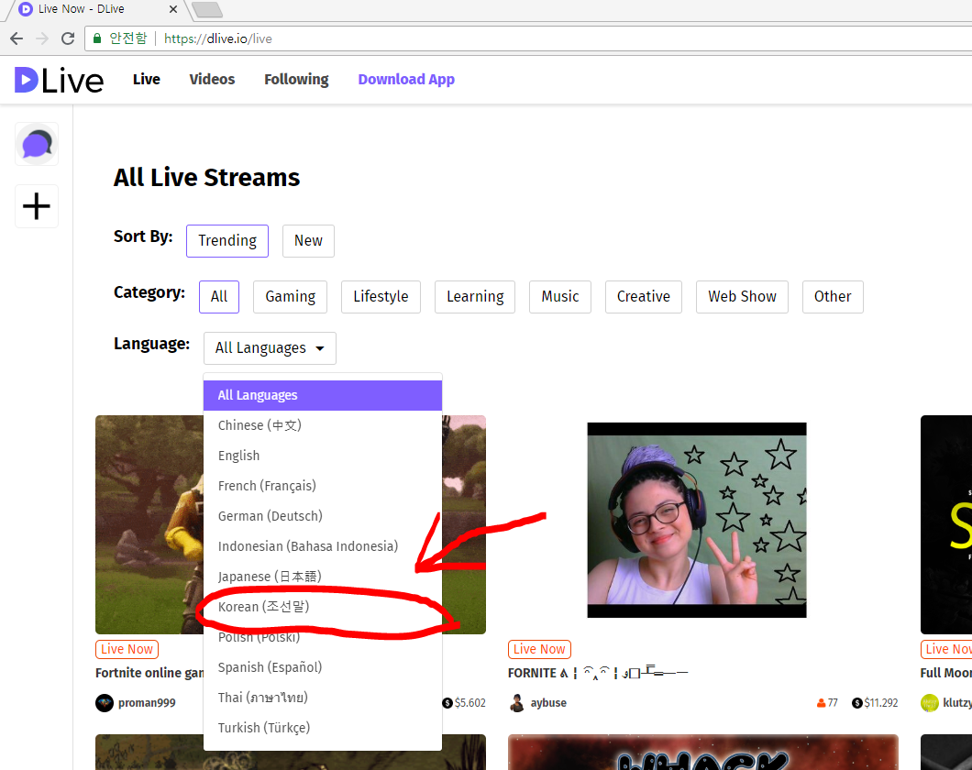
Task: Click Live Now badge on aybuse stream
Action: point(539,649)
